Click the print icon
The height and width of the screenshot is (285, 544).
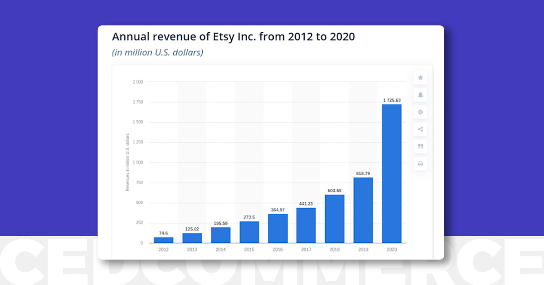coord(420,163)
